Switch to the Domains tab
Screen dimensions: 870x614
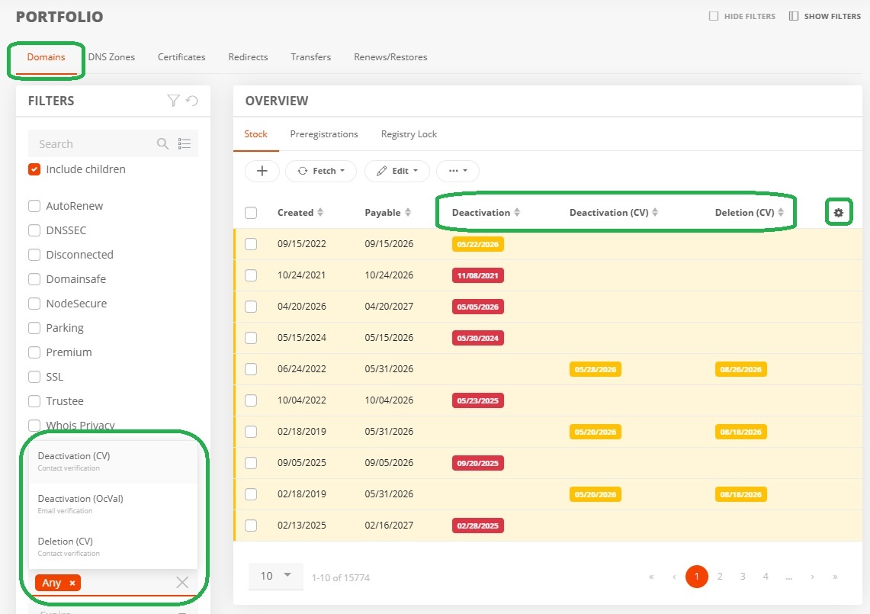coord(46,57)
